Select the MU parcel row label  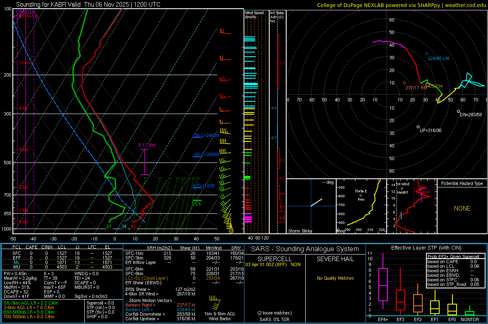tap(17, 267)
